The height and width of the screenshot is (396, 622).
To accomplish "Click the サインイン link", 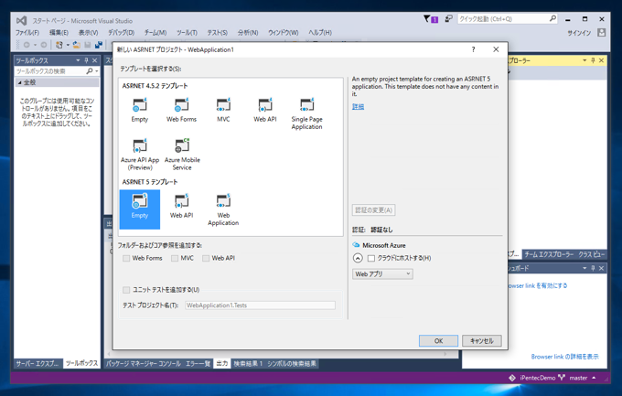I will pos(579,33).
